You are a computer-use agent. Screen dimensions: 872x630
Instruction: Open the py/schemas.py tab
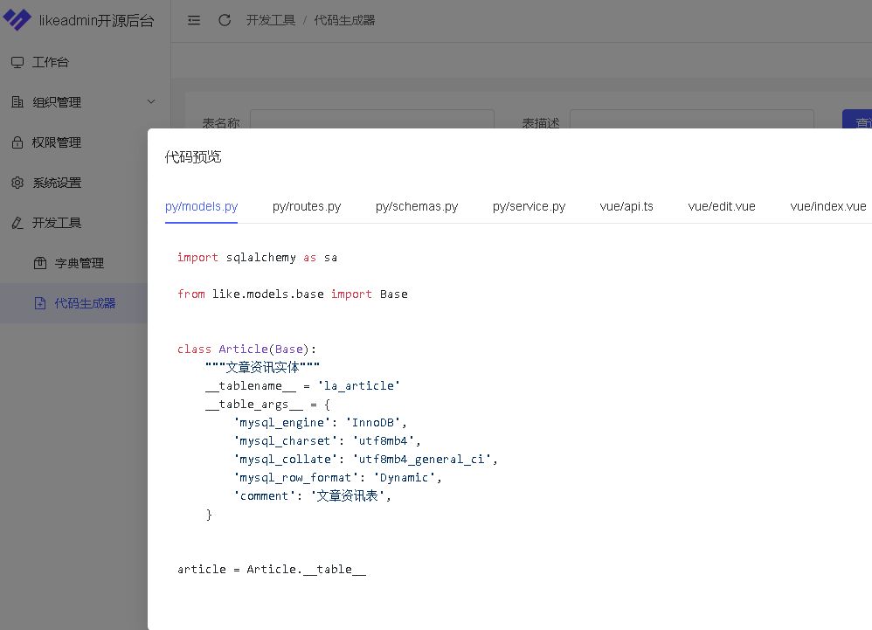(x=417, y=206)
